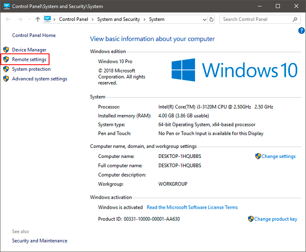306x252 pixels.
Task: Open the Help question mark icon
Action: coord(301,31)
